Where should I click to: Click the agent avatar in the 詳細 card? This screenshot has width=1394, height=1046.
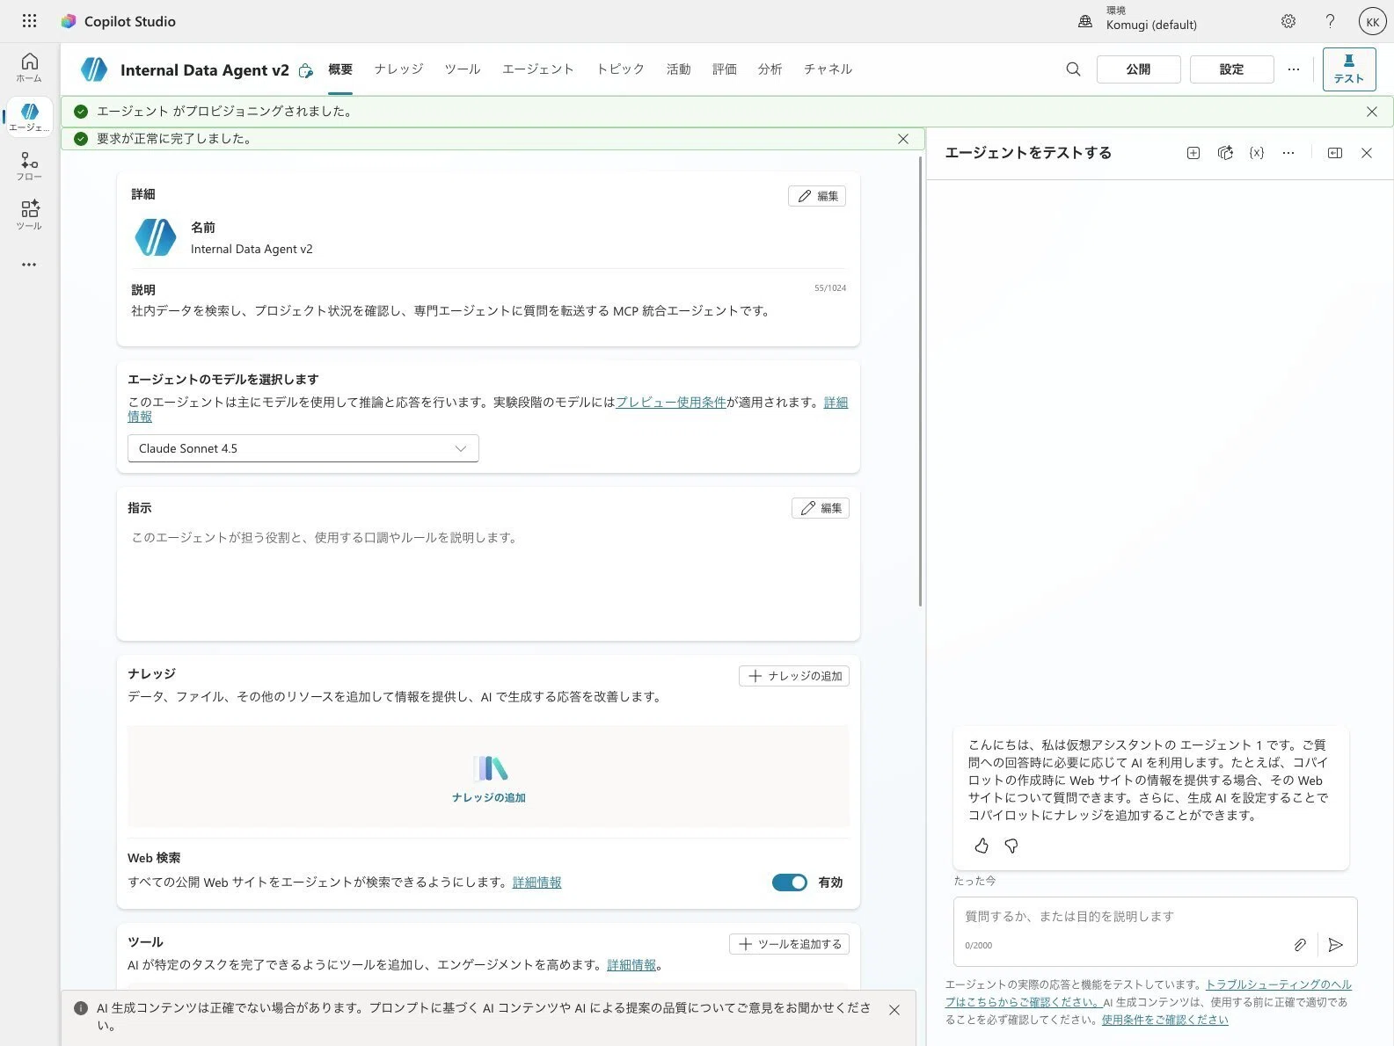point(156,237)
